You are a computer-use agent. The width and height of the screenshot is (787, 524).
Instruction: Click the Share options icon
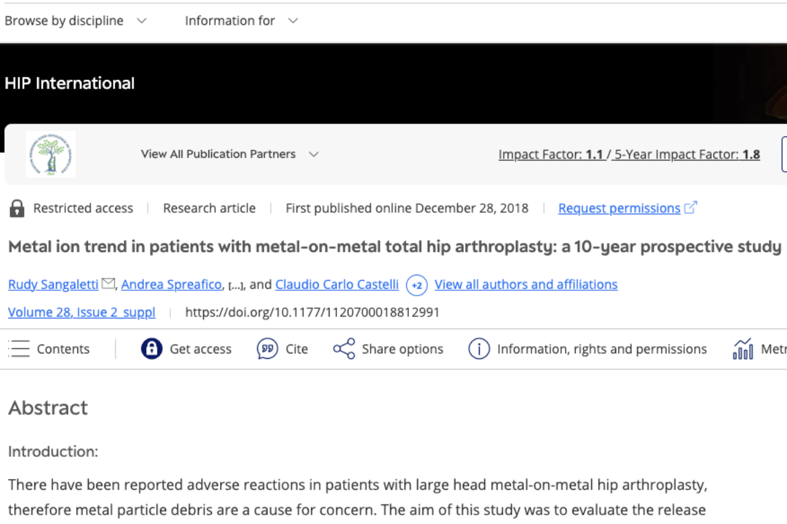pyautogui.click(x=344, y=349)
